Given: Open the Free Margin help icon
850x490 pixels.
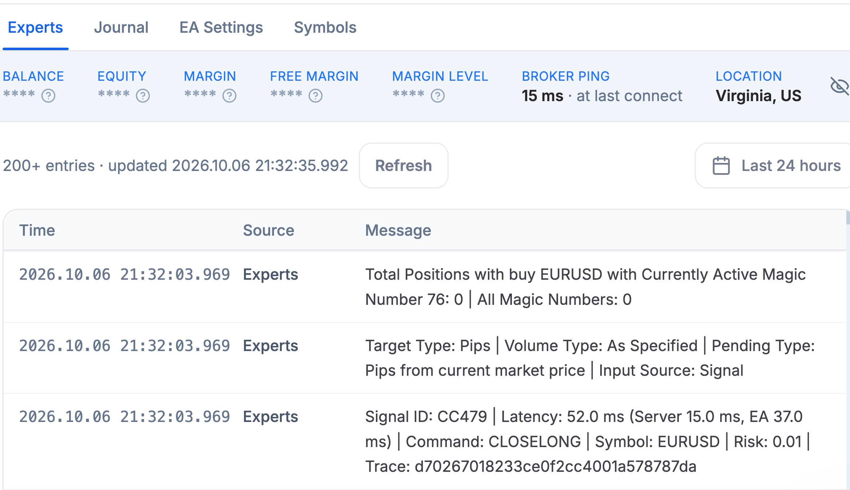Looking at the screenshot, I should [316, 96].
